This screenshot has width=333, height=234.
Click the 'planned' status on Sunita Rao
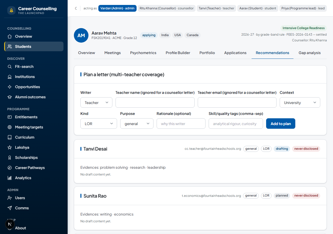pos(282,196)
